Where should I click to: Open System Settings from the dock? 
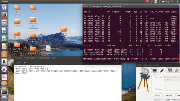[x=4, y=70]
